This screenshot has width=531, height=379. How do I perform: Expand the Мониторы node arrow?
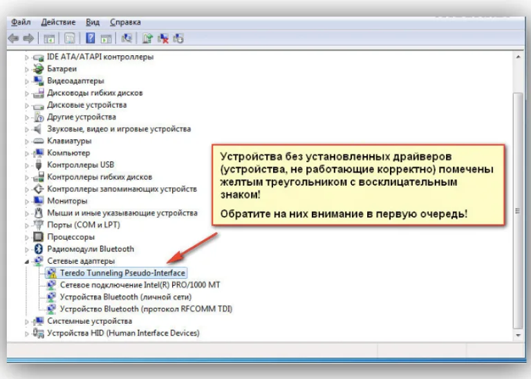tap(26, 202)
